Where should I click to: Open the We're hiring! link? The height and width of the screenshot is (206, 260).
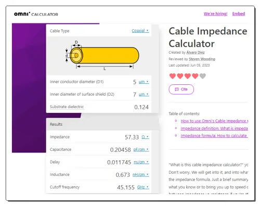pos(215,14)
